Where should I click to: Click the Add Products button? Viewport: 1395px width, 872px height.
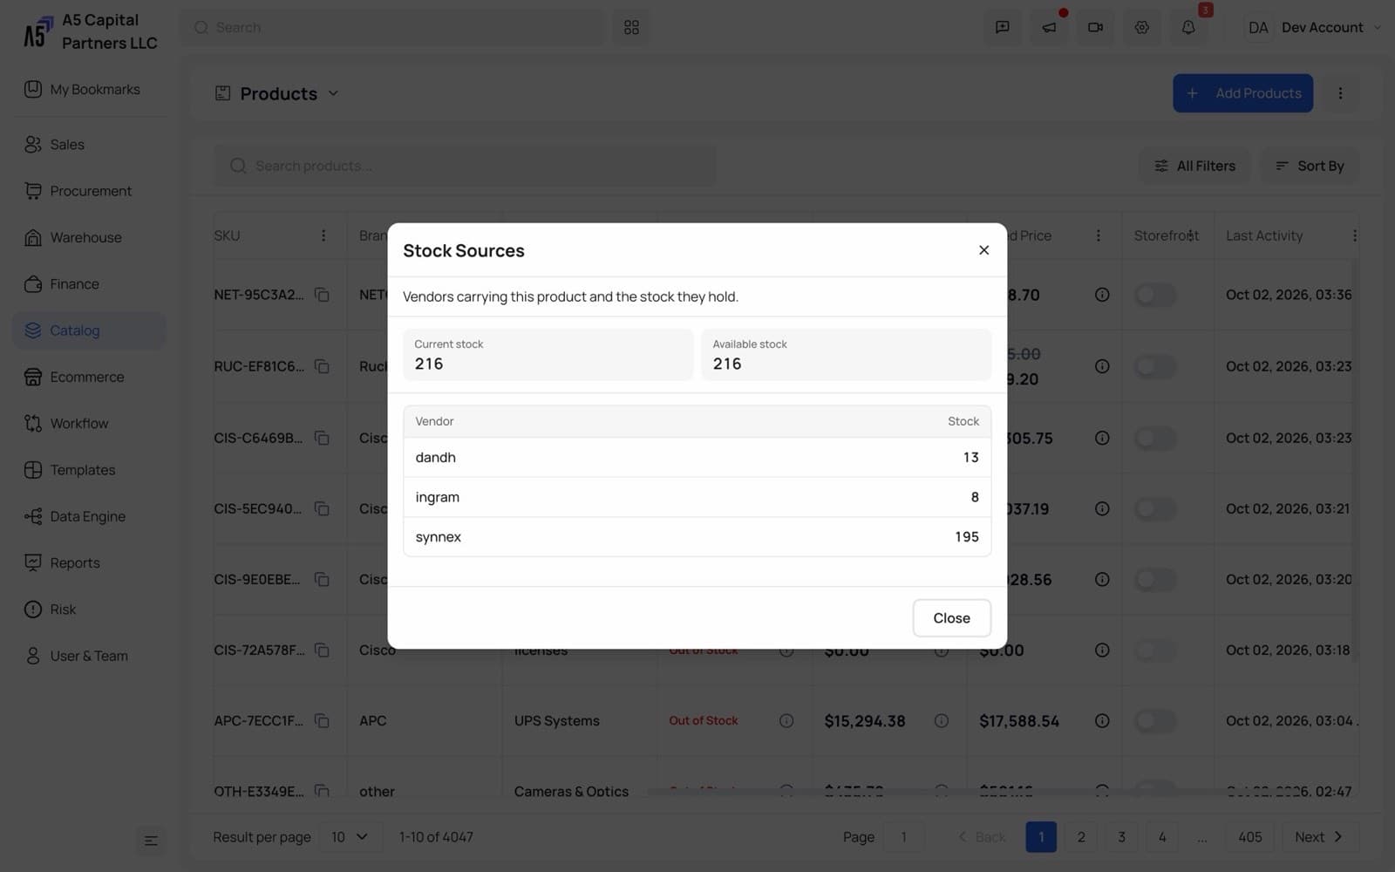(x=1242, y=93)
